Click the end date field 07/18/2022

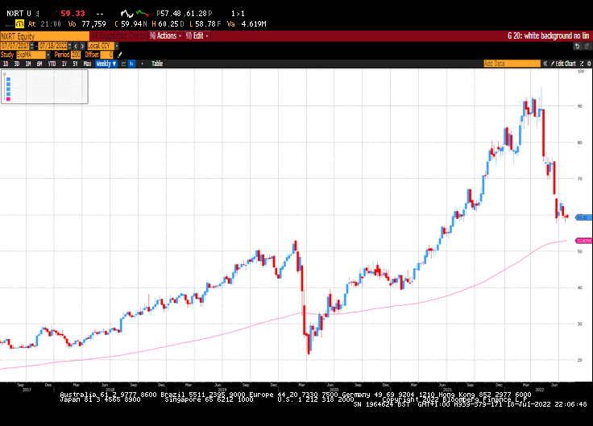pyautogui.click(x=52, y=46)
